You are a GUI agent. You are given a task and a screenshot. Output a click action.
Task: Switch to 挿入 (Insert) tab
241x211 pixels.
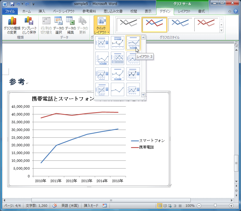[x=42, y=11]
